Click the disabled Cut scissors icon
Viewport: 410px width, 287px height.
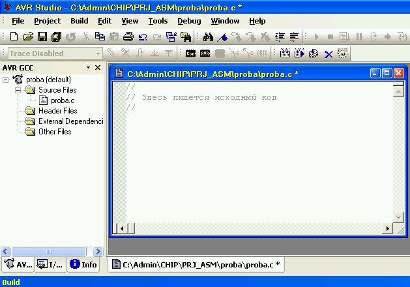[85, 37]
